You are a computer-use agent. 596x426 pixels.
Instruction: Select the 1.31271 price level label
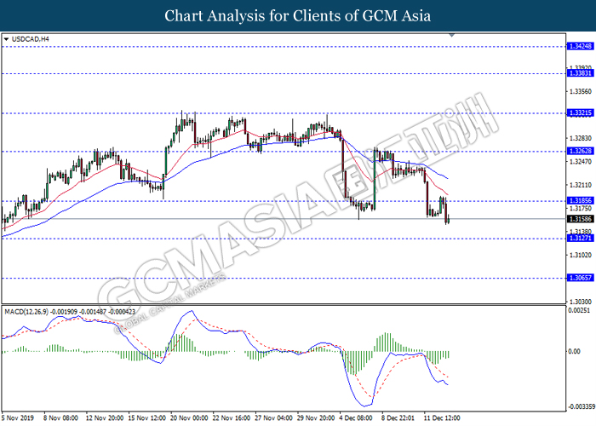[580, 238]
